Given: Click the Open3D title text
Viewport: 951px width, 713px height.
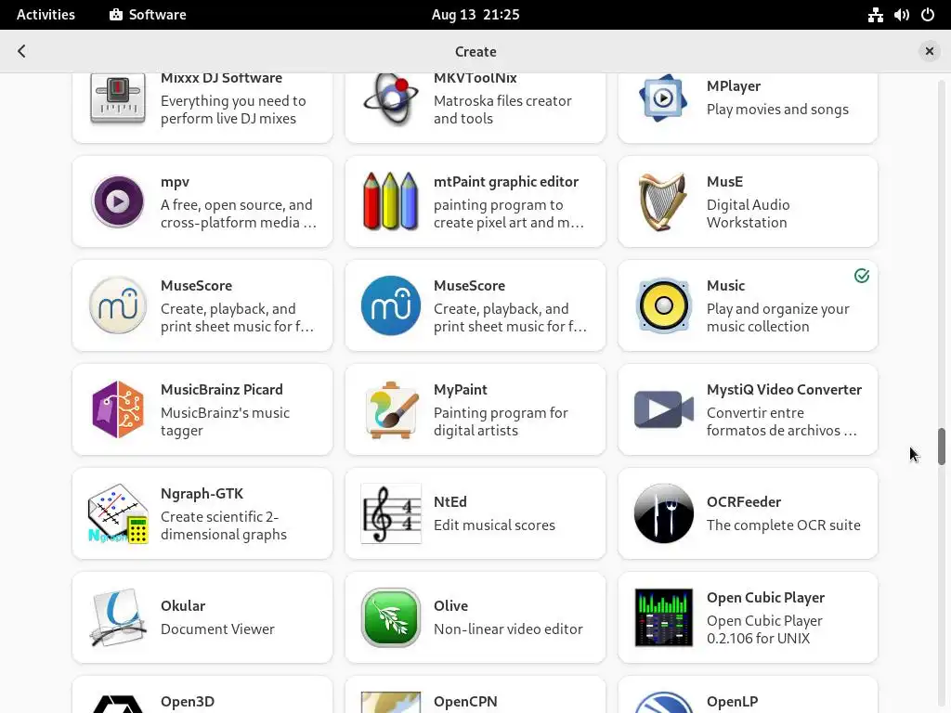Looking at the screenshot, I should pos(188,702).
